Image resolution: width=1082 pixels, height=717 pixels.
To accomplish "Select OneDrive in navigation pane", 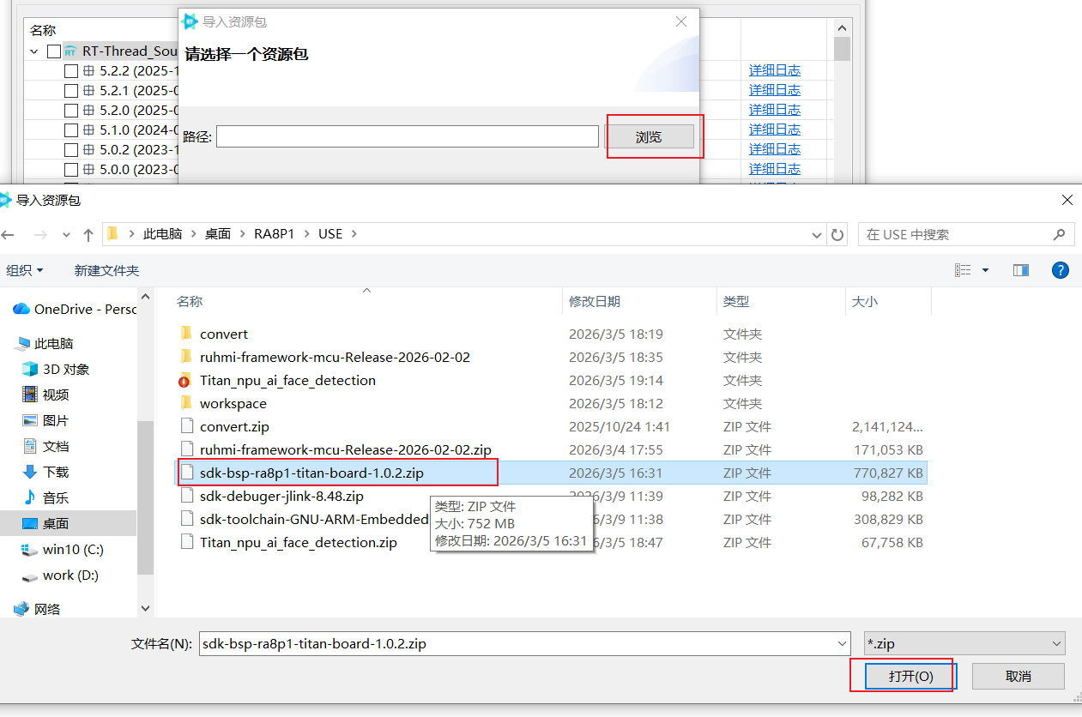I will 75,309.
